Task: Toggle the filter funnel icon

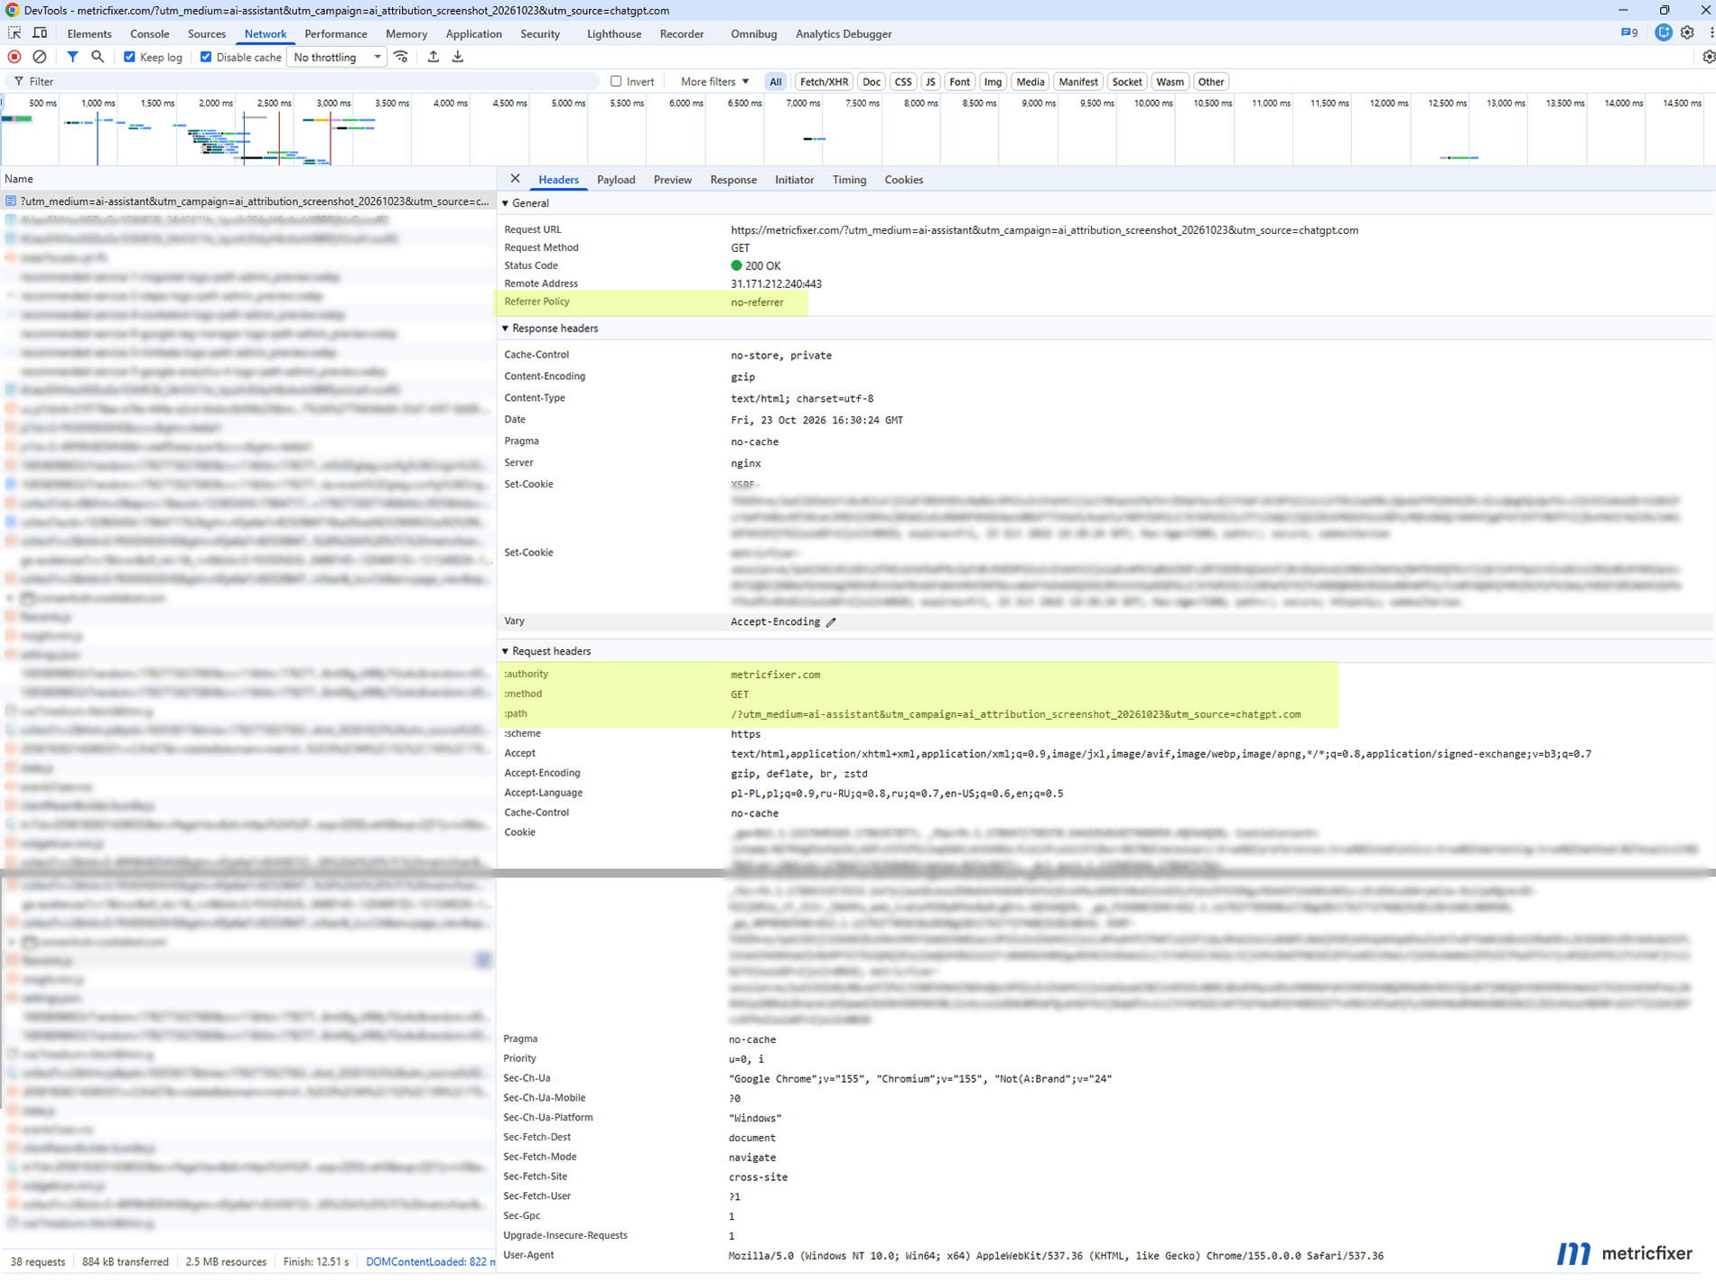Action: 72,57
